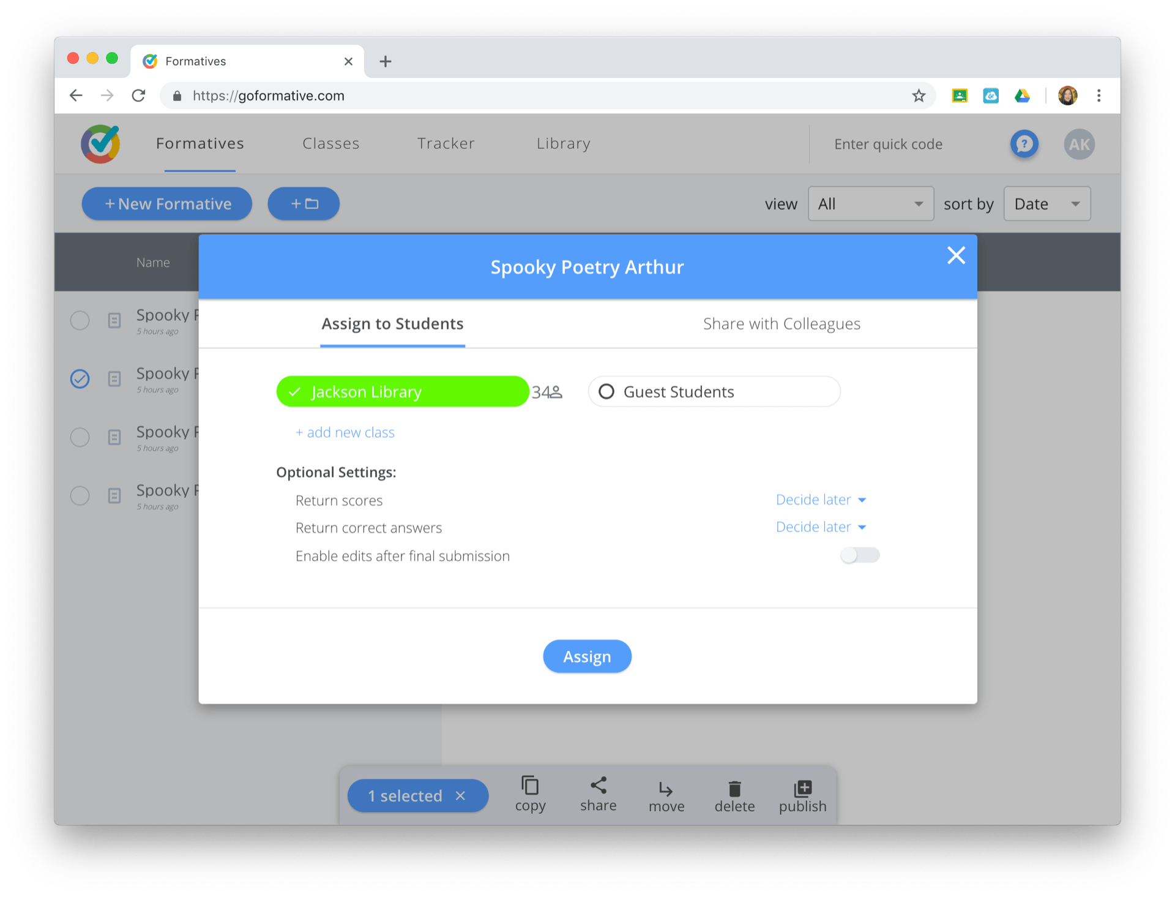Expand Return scores Decide later dropdown

[820, 500]
